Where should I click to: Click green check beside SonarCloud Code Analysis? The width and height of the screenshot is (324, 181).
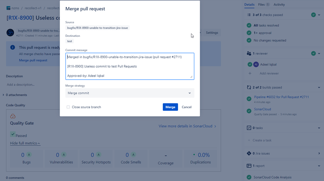tap(249, 177)
